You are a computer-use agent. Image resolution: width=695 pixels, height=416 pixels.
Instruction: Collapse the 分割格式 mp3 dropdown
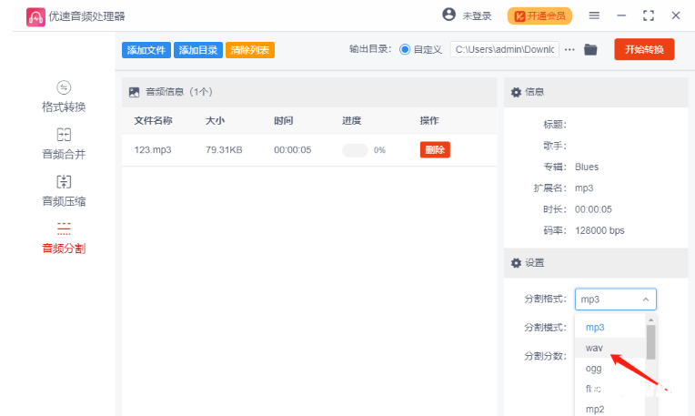pos(616,299)
